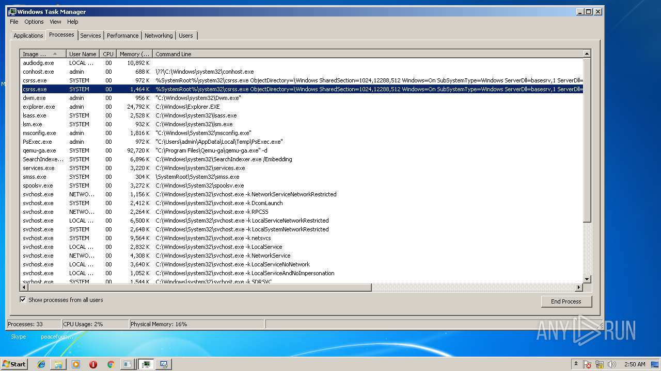Select svchost.exe with -k netsvcs
The image size is (661, 371).
[302, 238]
